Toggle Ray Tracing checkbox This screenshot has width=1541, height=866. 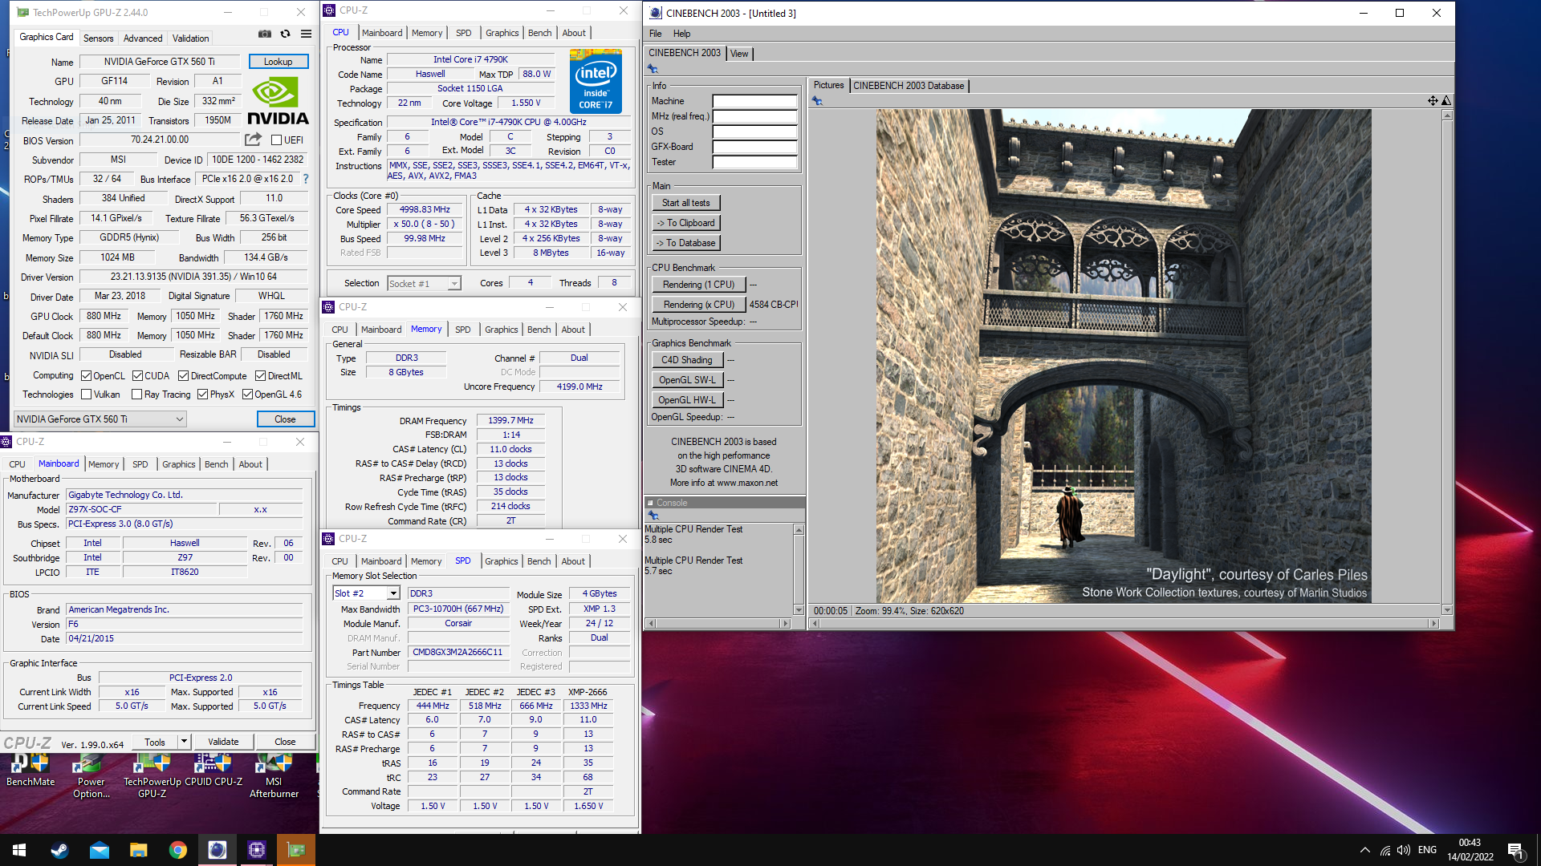136,395
